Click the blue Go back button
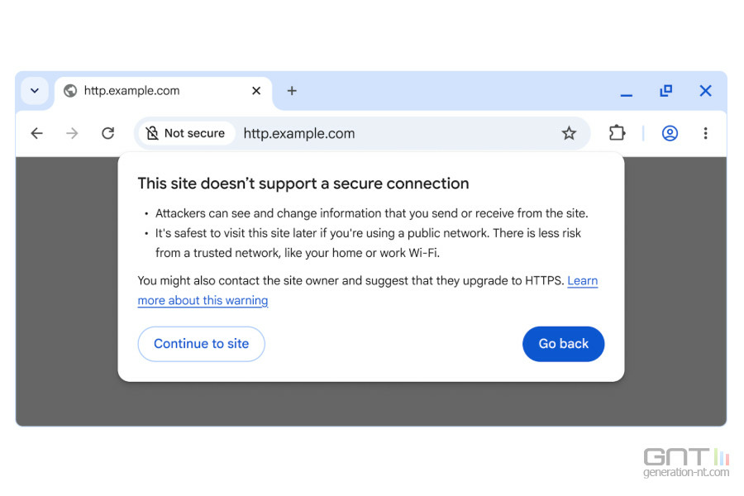Screen dimensions: 744x496 click(x=563, y=344)
